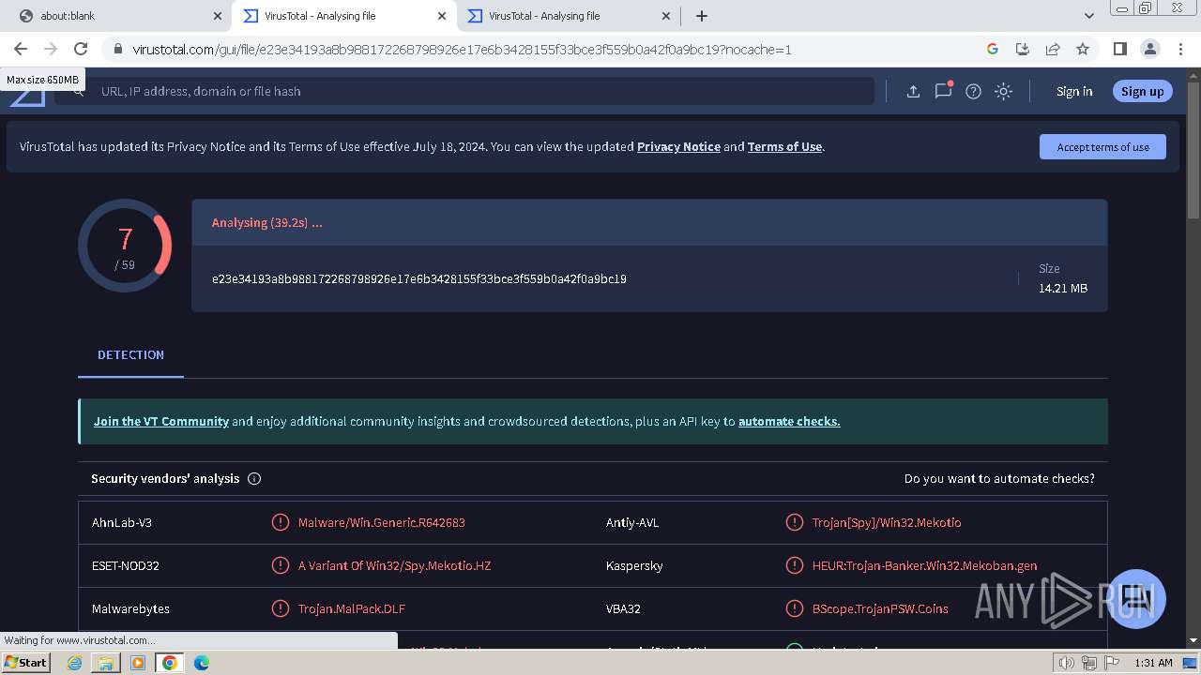Click the Kaspersky malicious alert icon

click(x=794, y=565)
